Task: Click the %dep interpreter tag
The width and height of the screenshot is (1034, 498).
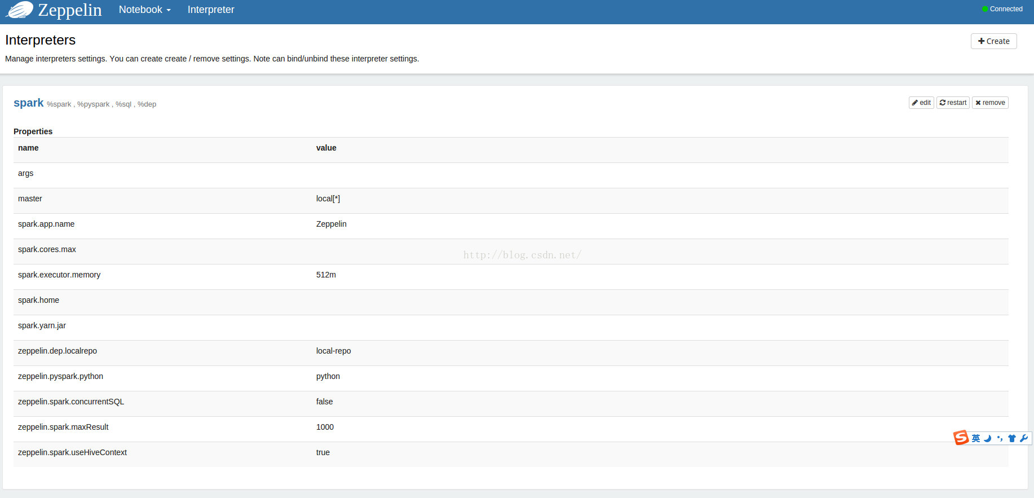Action: (x=147, y=104)
